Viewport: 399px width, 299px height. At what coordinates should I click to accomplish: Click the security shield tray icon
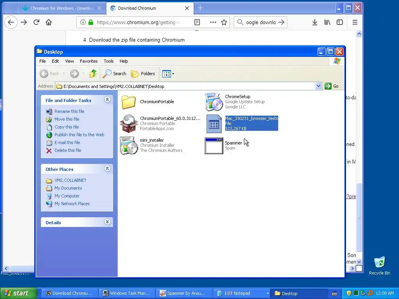tap(349, 293)
